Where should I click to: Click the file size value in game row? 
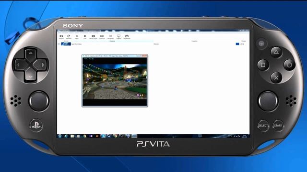(242, 44)
